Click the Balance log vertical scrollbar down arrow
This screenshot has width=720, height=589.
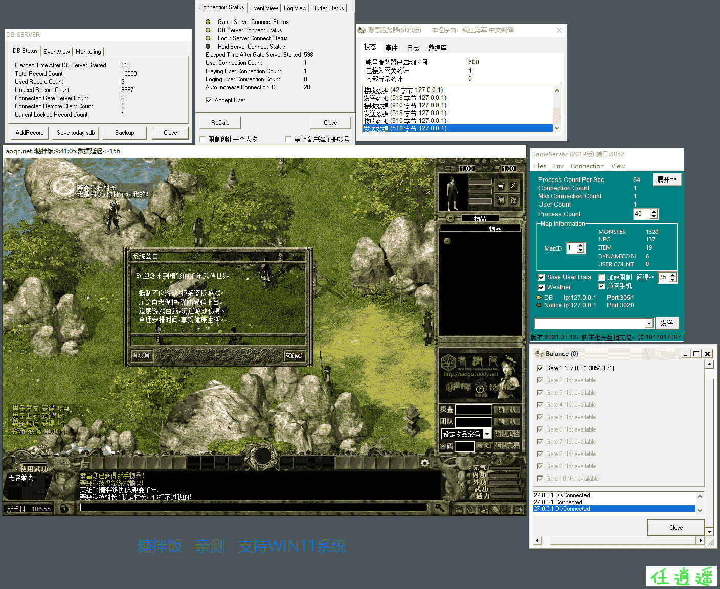(x=700, y=510)
